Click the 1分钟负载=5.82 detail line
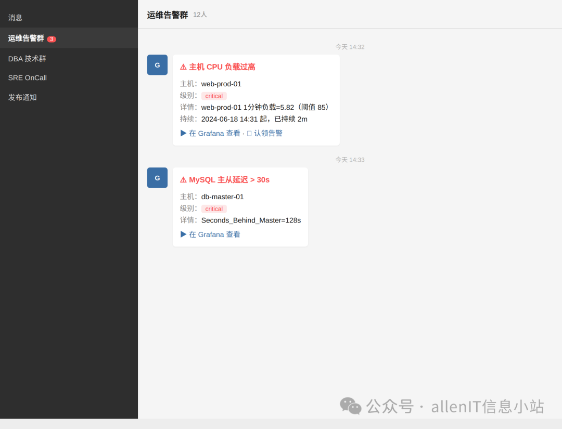The width and height of the screenshot is (562, 429). point(265,108)
